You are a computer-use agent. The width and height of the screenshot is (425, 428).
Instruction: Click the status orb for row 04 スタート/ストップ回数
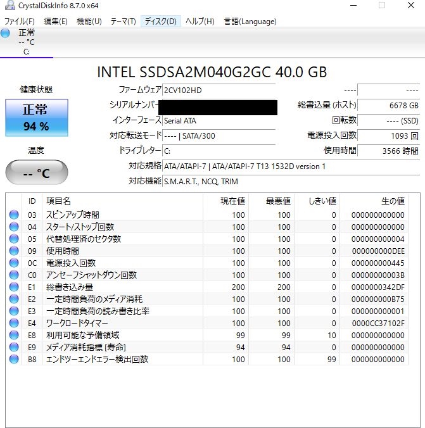click(x=14, y=227)
